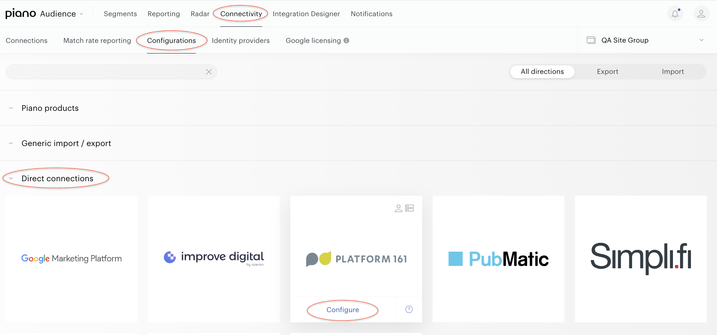Open the Audience product dropdown
The image size is (717, 335).
[x=62, y=14]
